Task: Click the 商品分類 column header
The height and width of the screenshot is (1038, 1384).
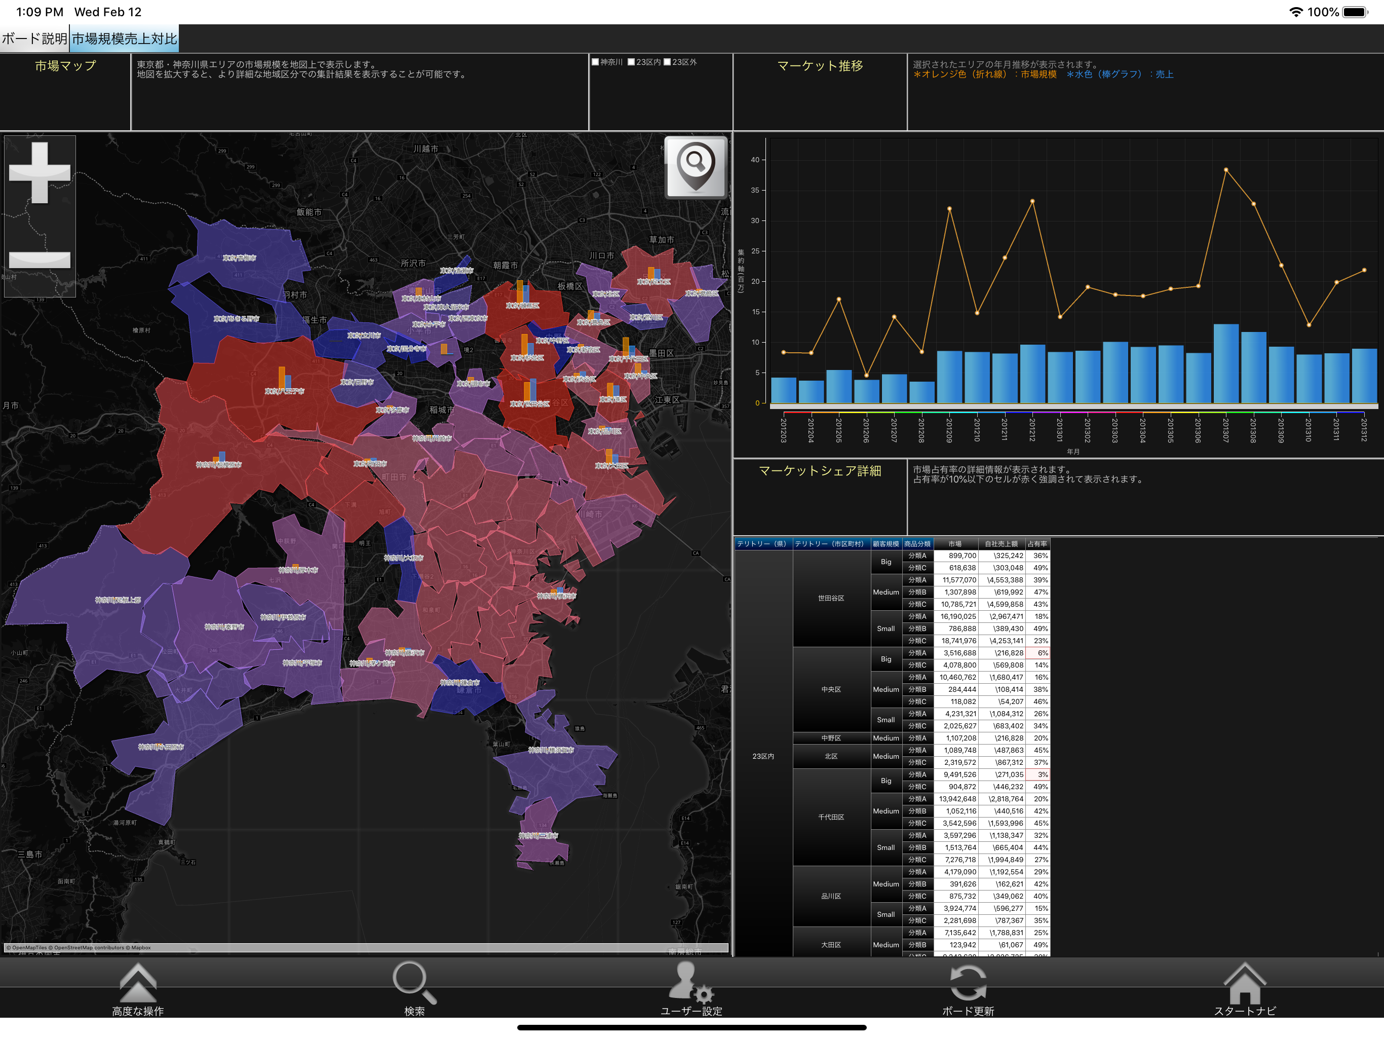Action: click(x=917, y=543)
